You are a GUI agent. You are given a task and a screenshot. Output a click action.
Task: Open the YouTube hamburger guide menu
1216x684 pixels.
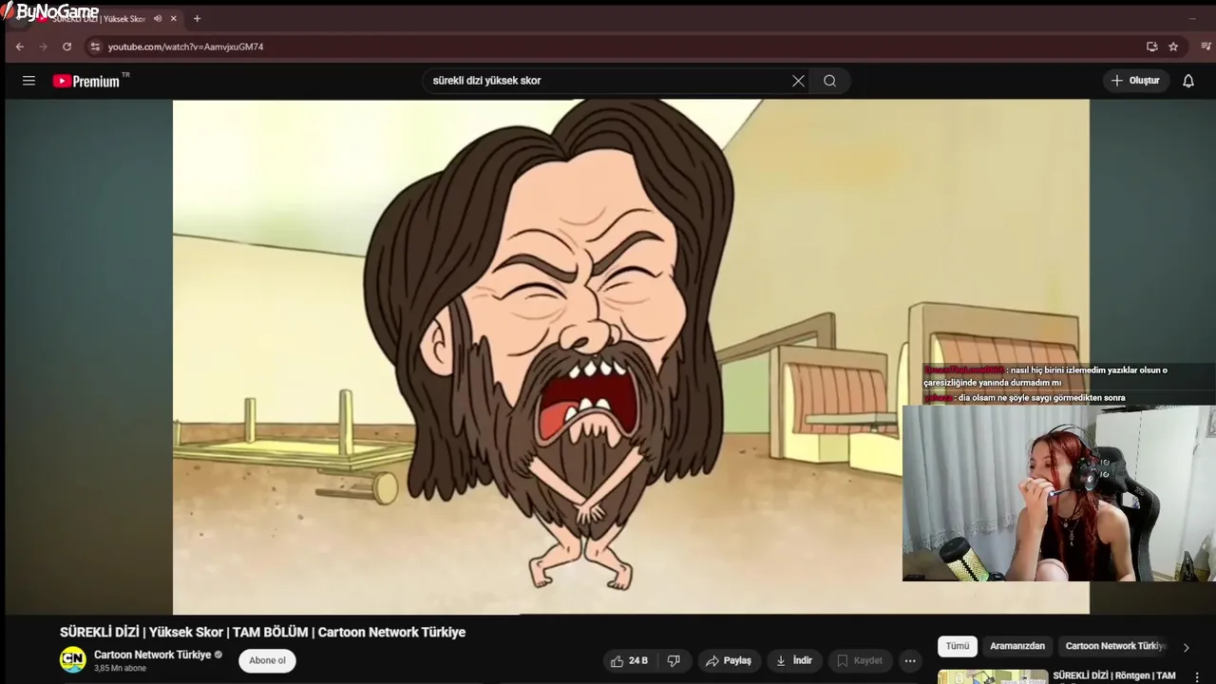(x=28, y=81)
